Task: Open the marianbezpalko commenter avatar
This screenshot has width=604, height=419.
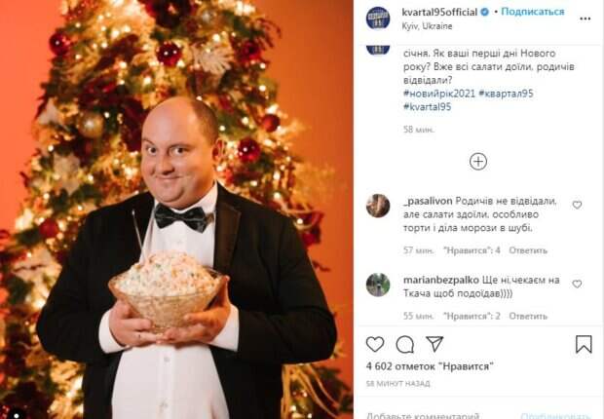Action: coord(378,285)
